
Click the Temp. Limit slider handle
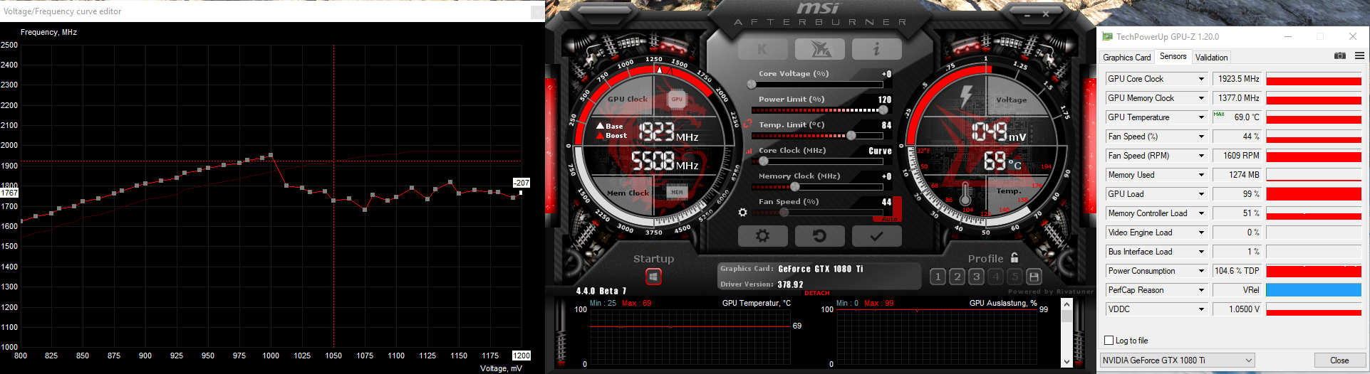(x=851, y=136)
